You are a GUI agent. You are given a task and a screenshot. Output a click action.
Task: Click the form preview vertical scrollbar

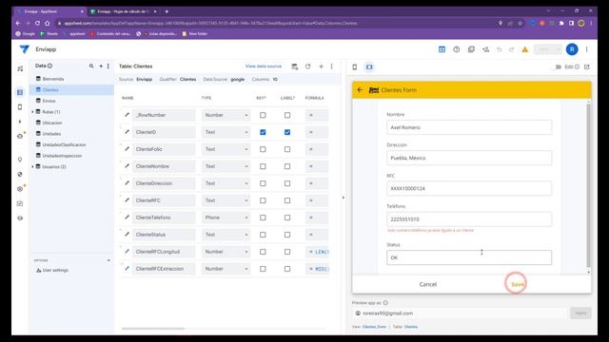tap(589, 185)
